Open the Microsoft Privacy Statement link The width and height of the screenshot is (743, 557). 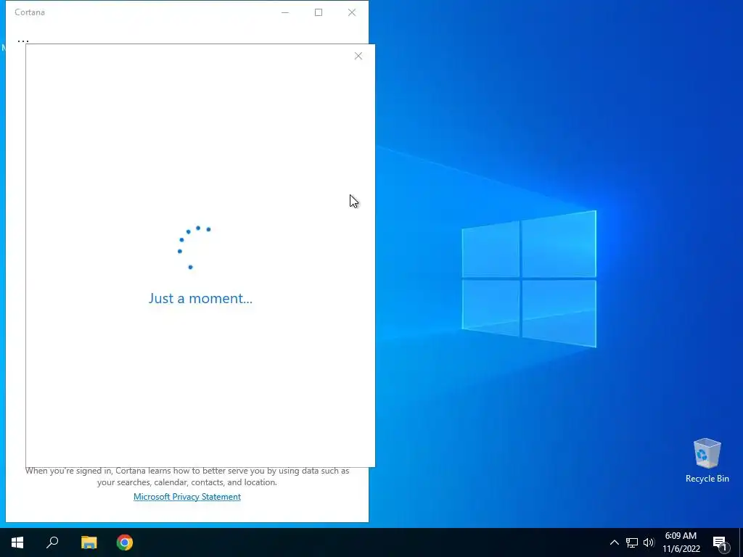187,496
